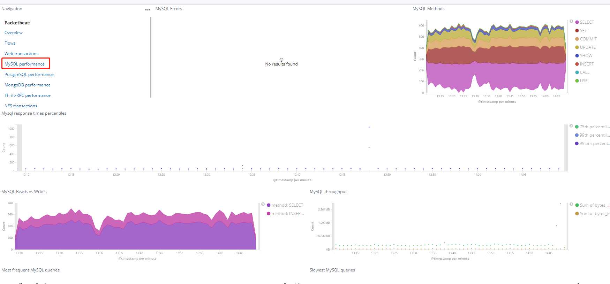Open Web transactions dashboard

(22, 54)
